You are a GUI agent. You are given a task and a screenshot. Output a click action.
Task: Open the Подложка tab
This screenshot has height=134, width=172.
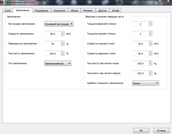pos(59,11)
